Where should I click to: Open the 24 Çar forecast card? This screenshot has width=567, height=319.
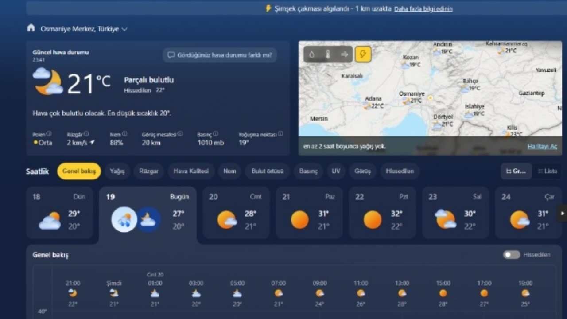528,213
